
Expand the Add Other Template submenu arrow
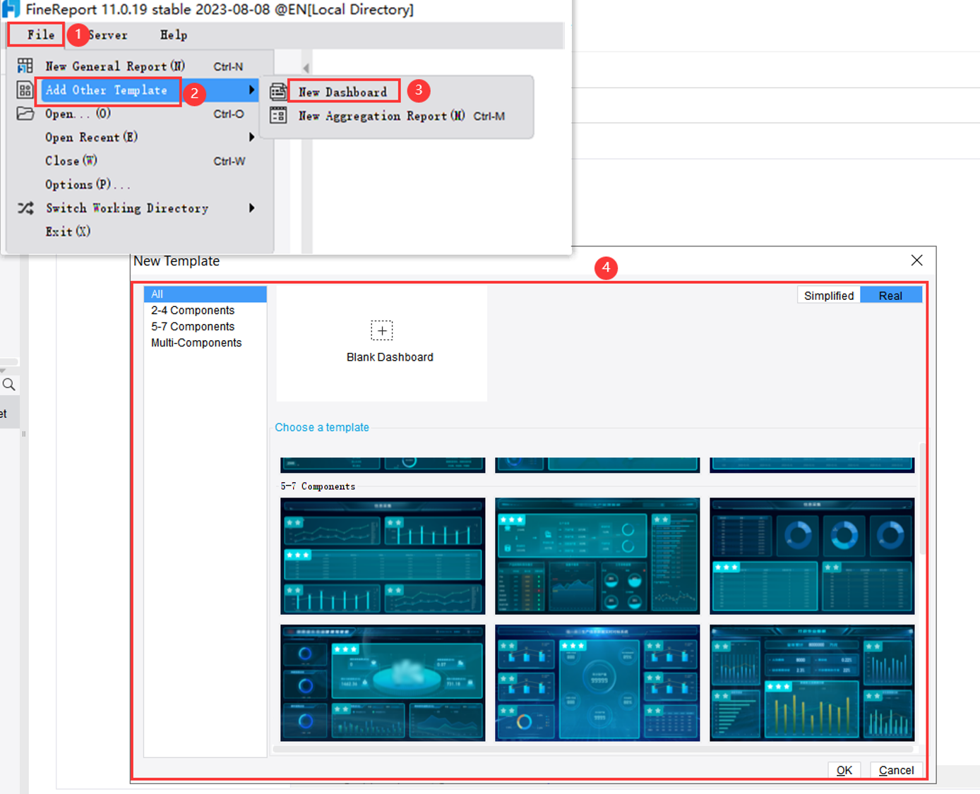tap(252, 90)
